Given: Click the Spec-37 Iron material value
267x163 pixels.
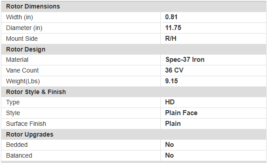Looking at the screenshot, I should tap(185, 60).
